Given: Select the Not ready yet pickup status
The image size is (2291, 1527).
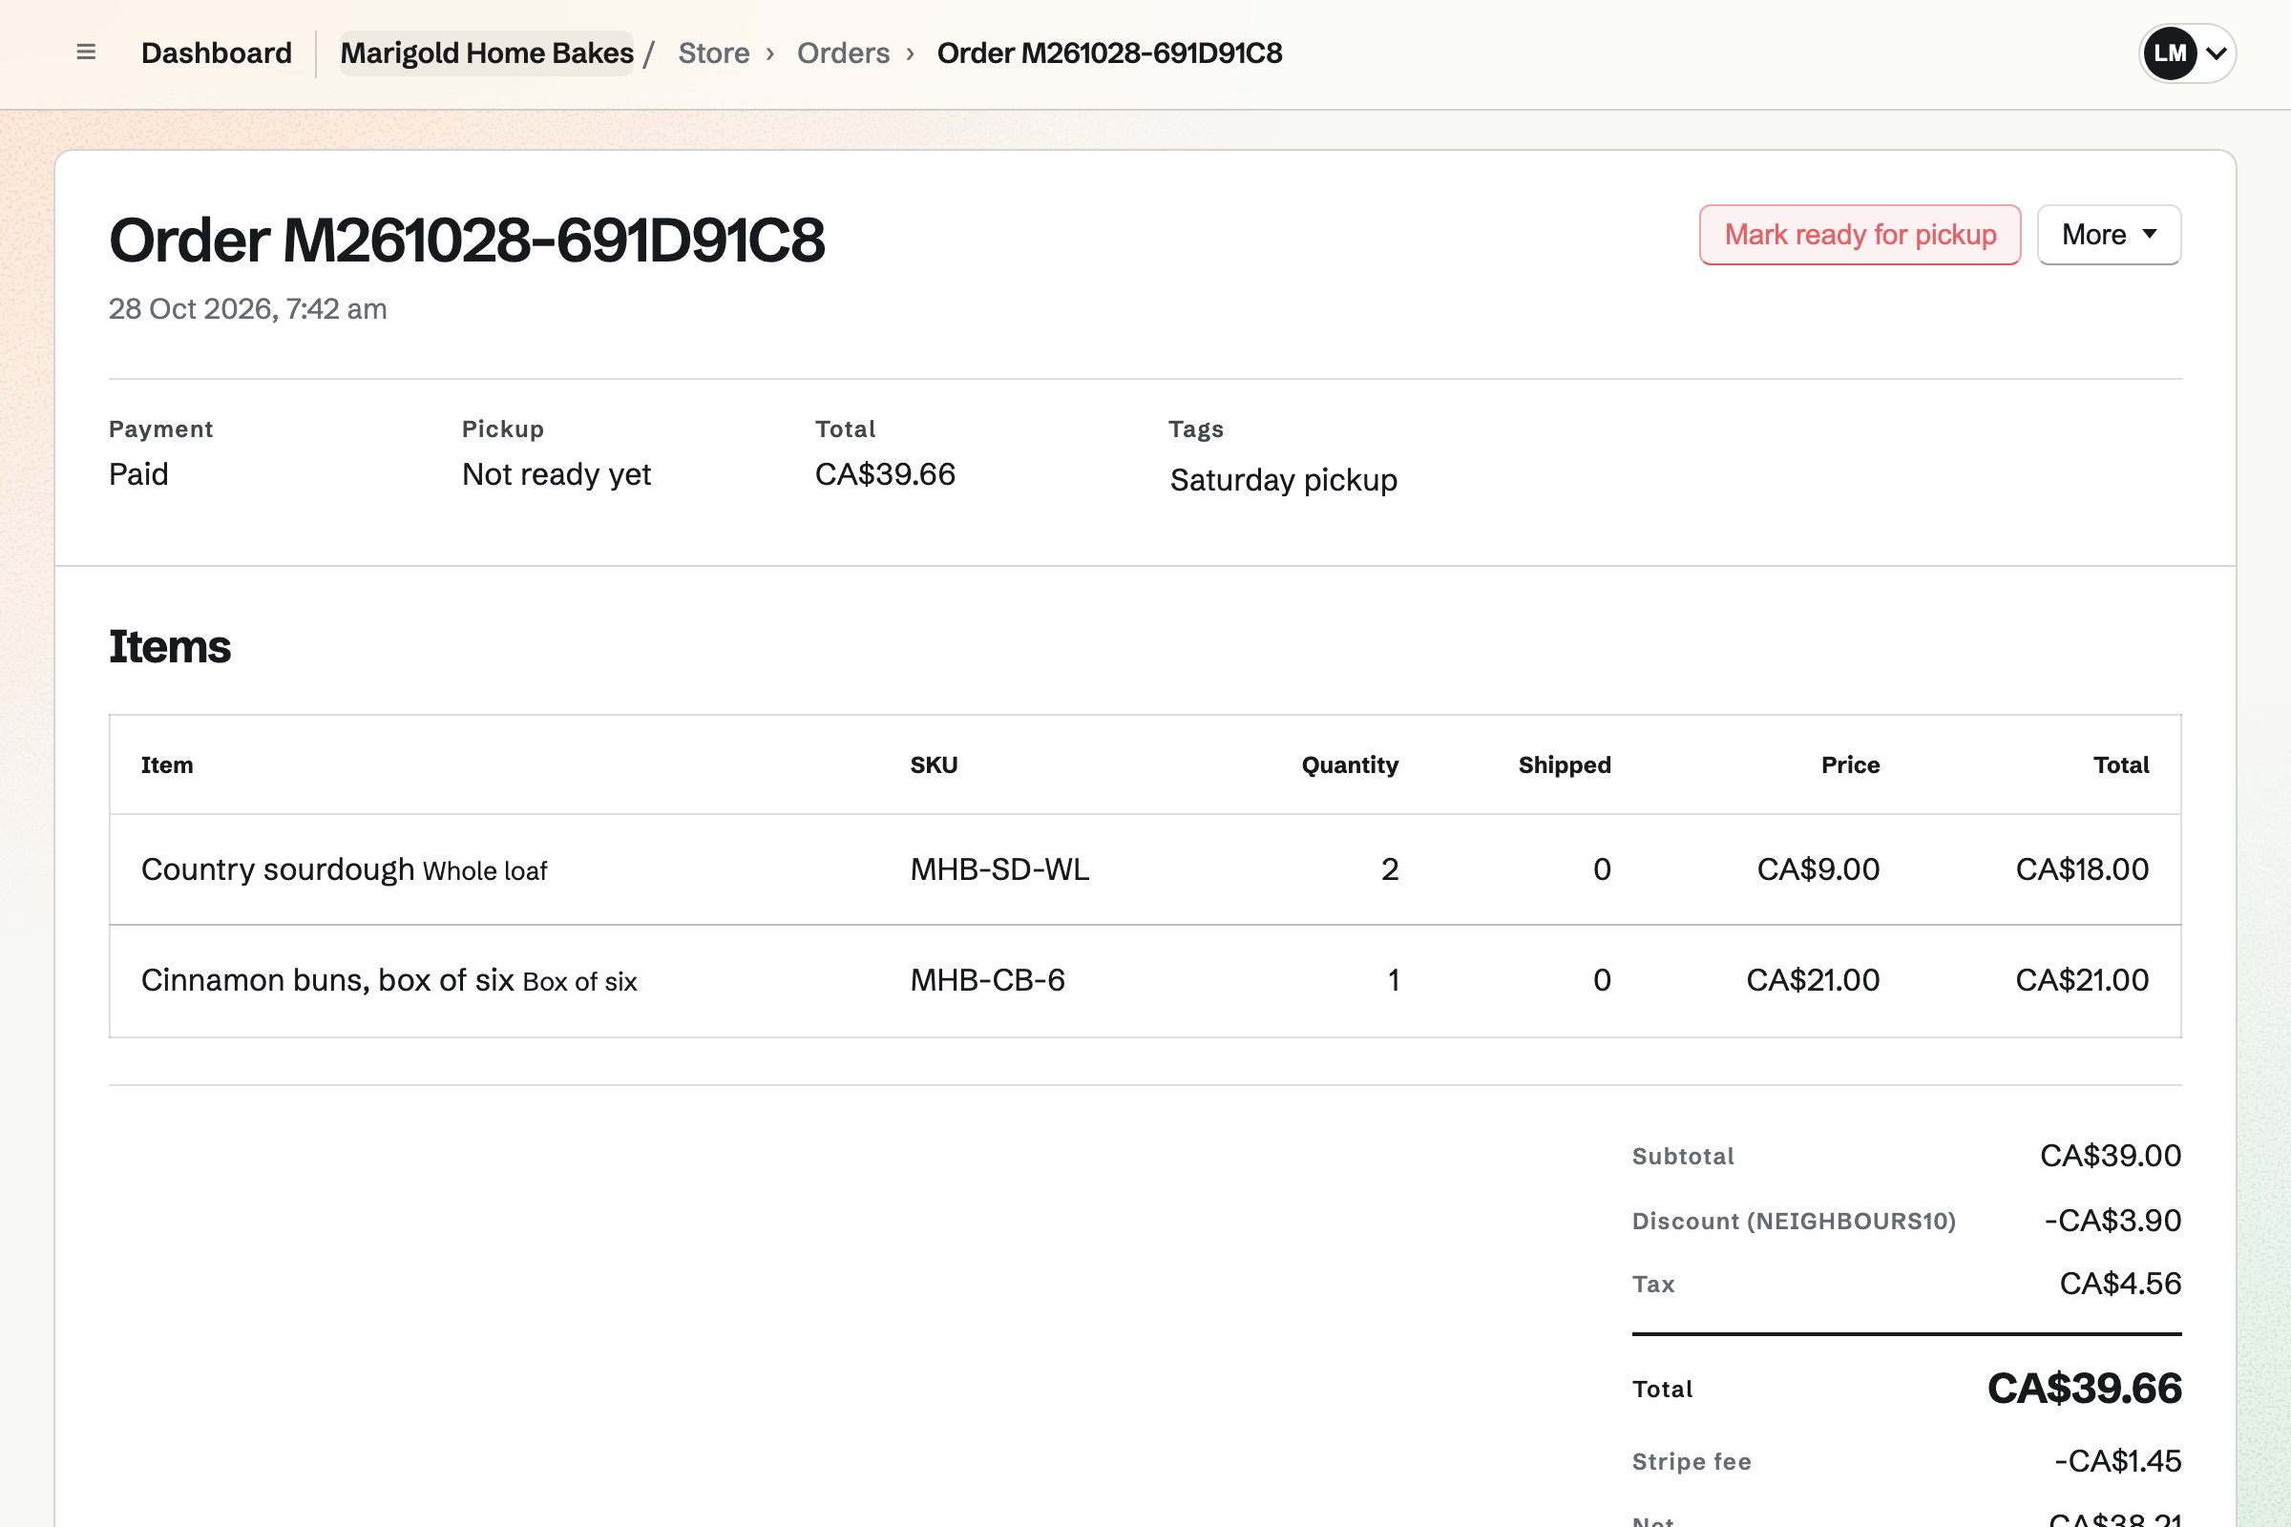Looking at the screenshot, I should point(557,474).
